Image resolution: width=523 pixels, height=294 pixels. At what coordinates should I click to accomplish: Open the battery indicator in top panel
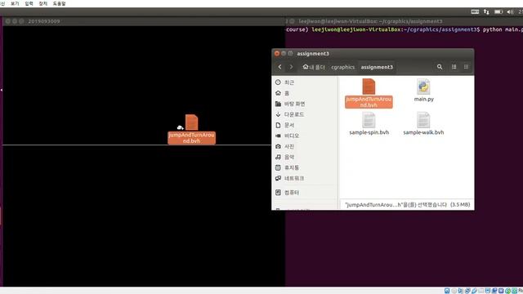coord(498,11)
